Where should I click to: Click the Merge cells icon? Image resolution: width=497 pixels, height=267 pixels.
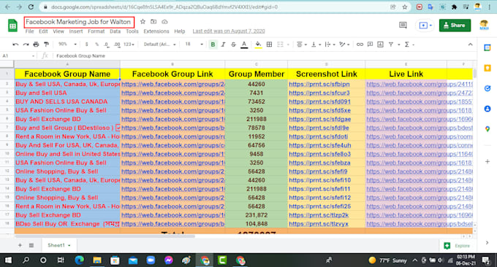coord(280,44)
